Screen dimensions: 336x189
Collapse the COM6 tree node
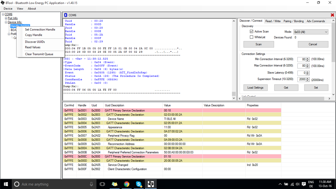tap(3, 14)
